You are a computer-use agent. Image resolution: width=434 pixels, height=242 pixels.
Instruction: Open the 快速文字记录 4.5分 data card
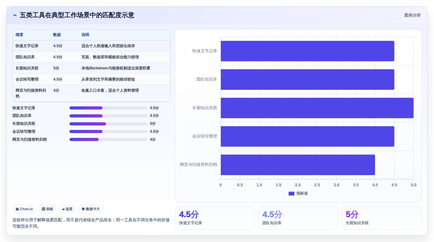pos(215,218)
